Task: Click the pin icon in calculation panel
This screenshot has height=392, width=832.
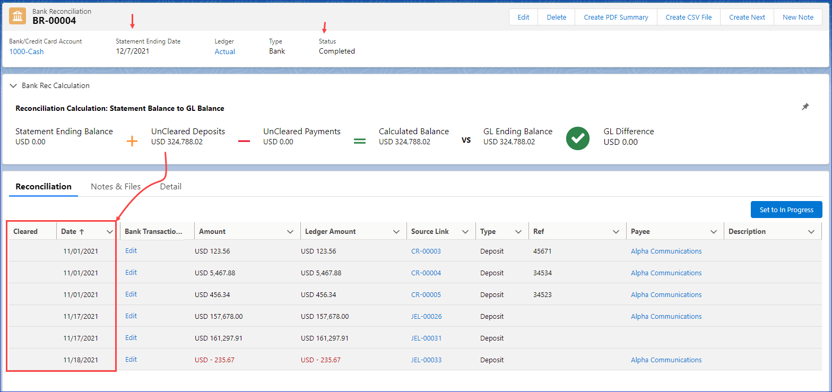Action: pos(805,107)
